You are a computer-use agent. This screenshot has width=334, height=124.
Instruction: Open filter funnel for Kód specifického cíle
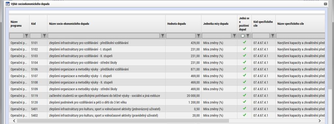click(273, 36)
